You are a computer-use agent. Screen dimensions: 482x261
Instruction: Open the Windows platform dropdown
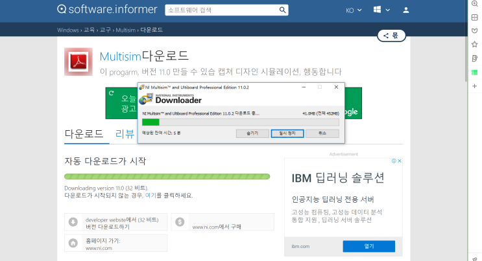(x=381, y=10)
